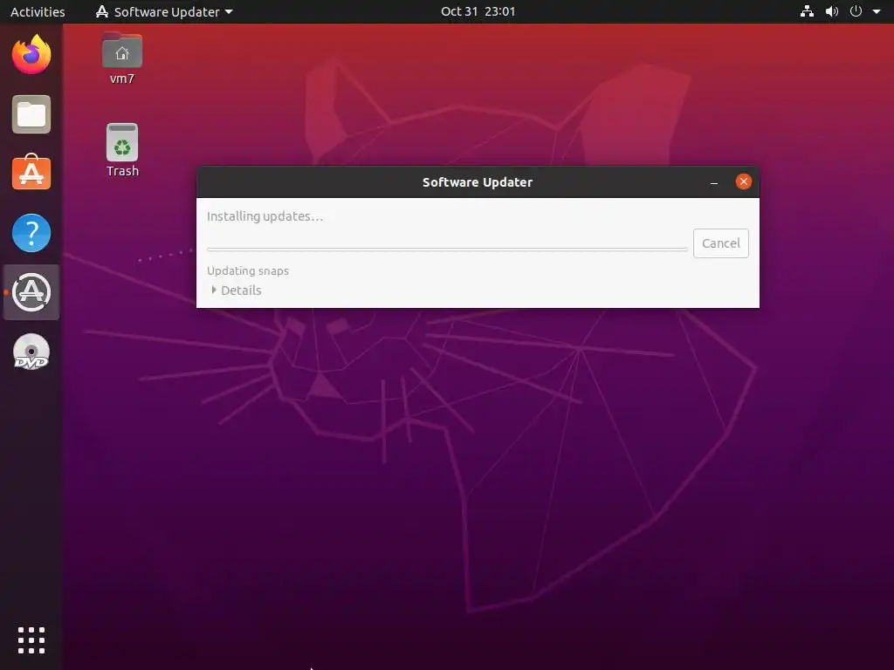Launch Ubuntu Software from the dock
894x670 pixels.
coord(31,173)
